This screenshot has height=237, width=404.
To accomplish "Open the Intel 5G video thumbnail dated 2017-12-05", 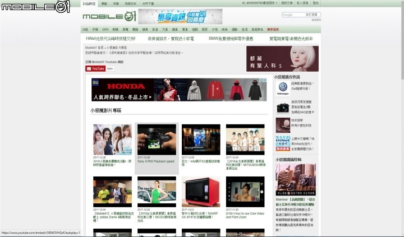I will pyautogui.click(x=201, y=140).
